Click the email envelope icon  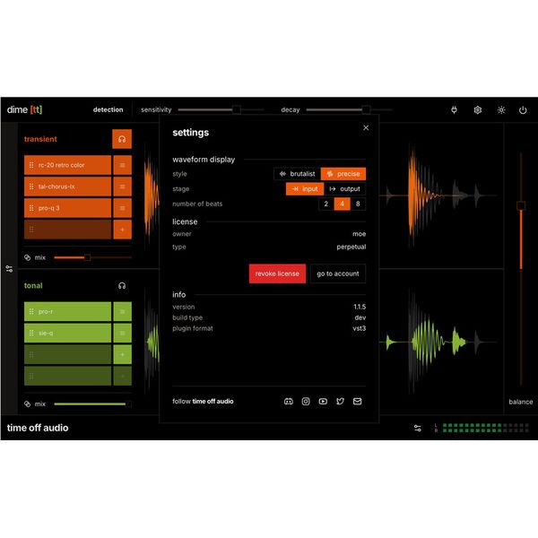click(357, 402)
